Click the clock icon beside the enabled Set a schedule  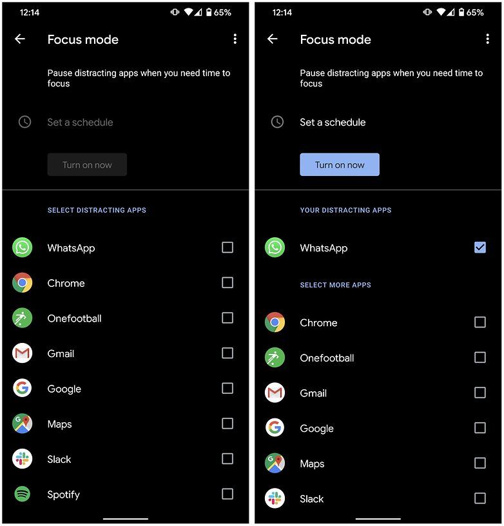[277, 122]
